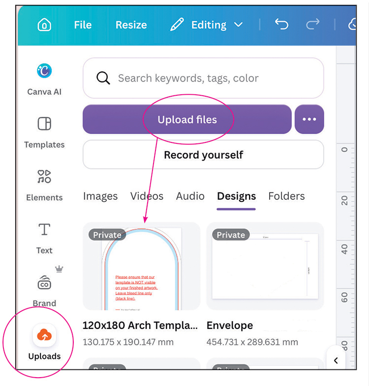Click the Editing mode label
369x386 pixels.
click(209, 25)
